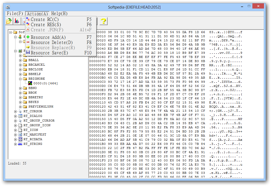Image resolution: width=271 pixels, height=186 pixels.
Task: Click the RT_GROUP_CURSOR pointer icon
Action: pyautogui.click(x=20, y=121)
